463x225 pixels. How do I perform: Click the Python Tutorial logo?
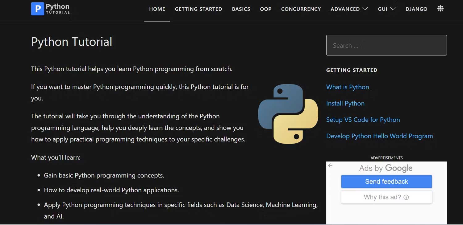tap(50, 9)
